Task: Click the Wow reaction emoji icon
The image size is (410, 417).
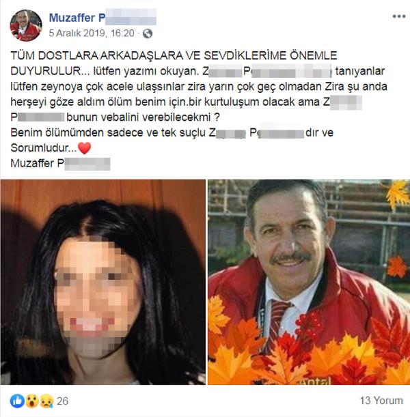Action: tap(32, 401)
